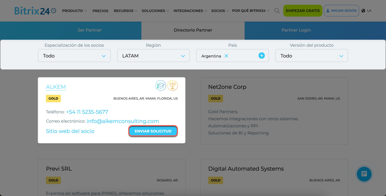Click GOLD badge on Digital Automated Systems
386x196 pixels.
216,180
